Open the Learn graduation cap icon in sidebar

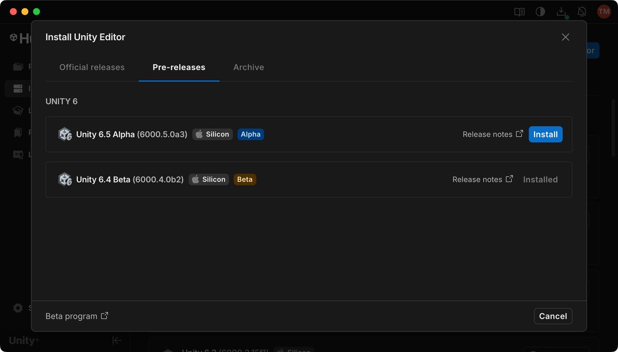(18, 111)
